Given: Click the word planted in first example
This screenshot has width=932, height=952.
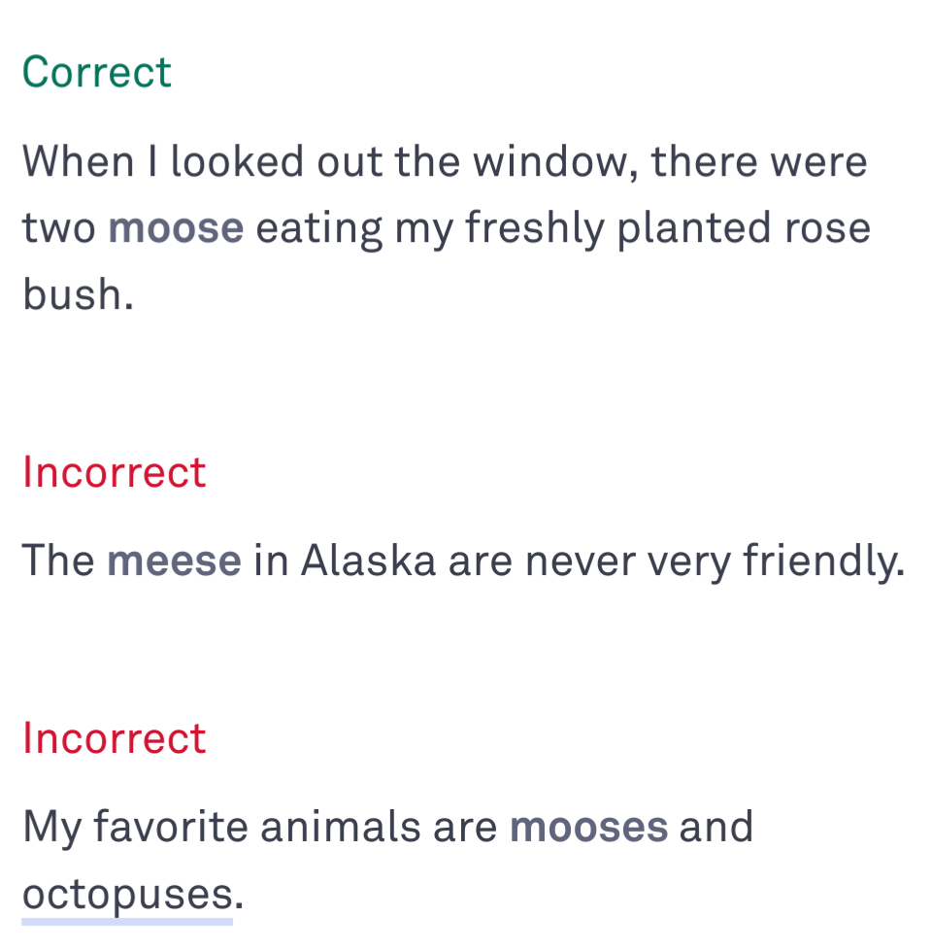Looking at the screenshot, I should (695, 229).
